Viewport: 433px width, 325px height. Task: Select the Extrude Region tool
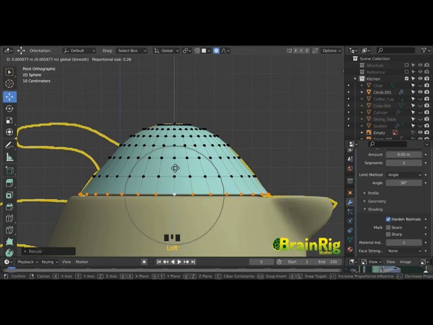pos(9,183)
